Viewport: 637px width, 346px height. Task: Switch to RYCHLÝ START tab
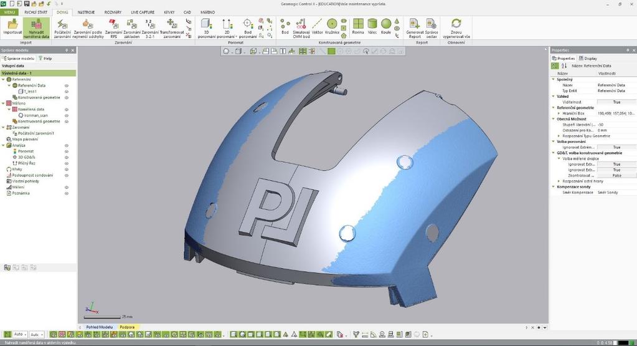click(x=35, y=12)
